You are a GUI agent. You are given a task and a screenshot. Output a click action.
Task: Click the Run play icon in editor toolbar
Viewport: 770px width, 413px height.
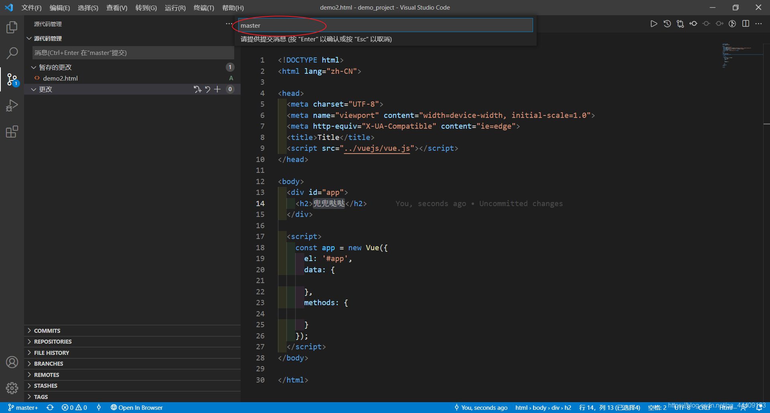[x=654, y=24]
